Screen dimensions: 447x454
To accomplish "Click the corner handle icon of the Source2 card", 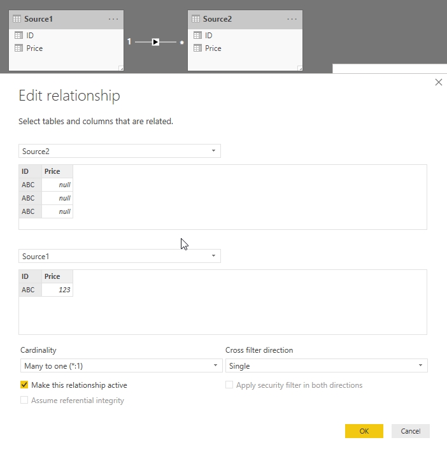I will click(x=300, y=68).
